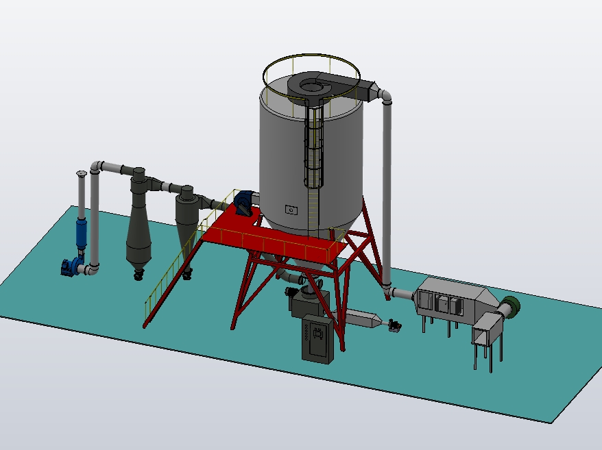Pick the caged ladder on the tower
The height and width of the screenshot is (450, 602).
point(314,149)
